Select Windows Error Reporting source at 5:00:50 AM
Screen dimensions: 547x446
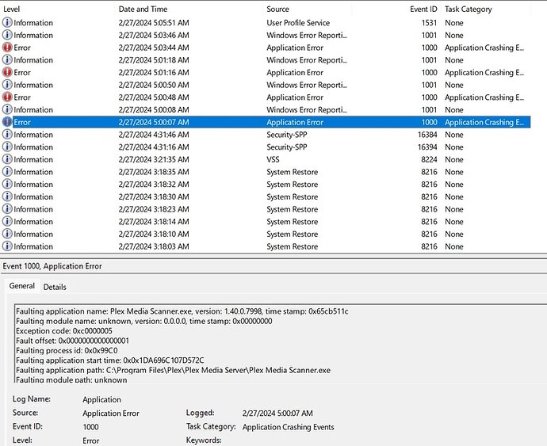pos(307,85)
